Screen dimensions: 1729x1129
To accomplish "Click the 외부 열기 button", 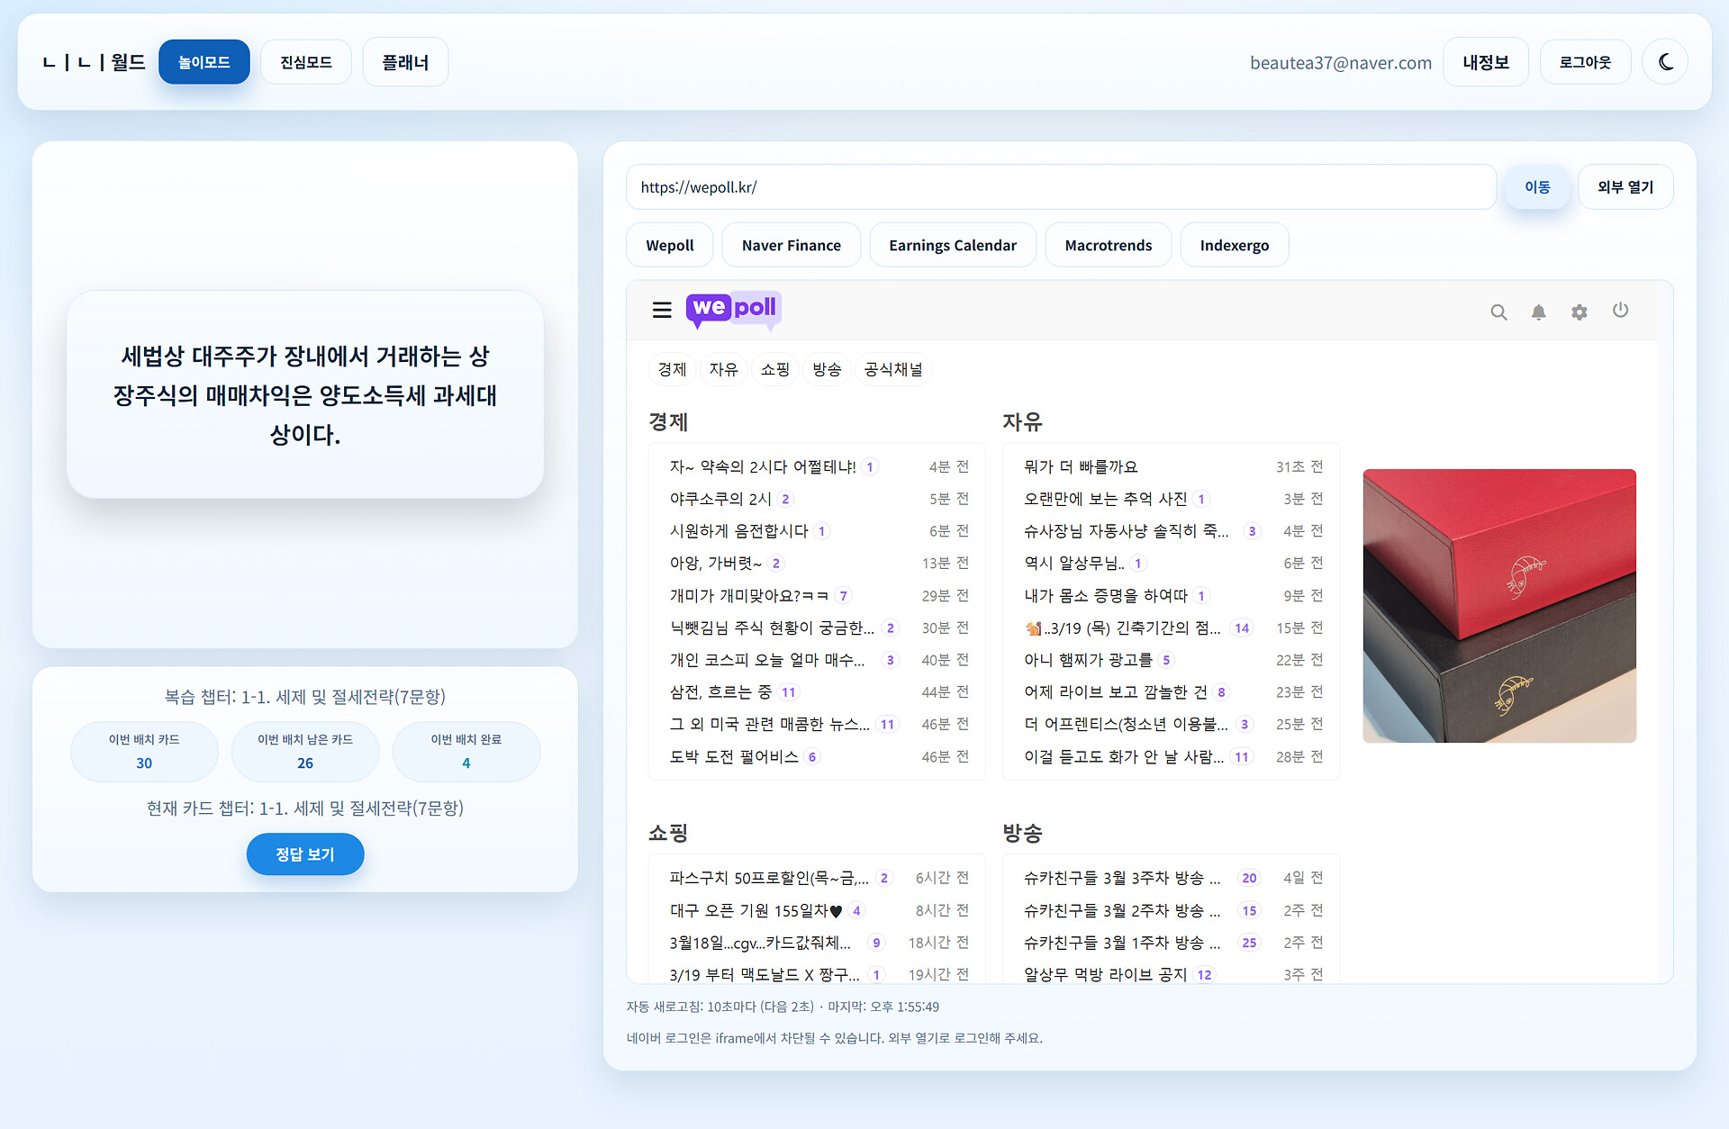I will (1625, 187).
